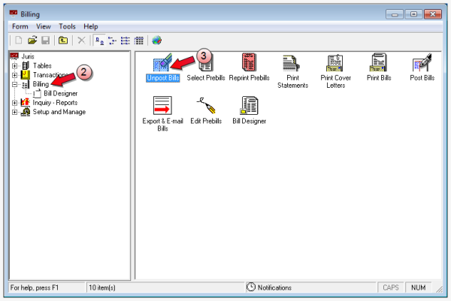Switch to details grid view
This screenshot has width=451, height=301.
coord(138,41)
